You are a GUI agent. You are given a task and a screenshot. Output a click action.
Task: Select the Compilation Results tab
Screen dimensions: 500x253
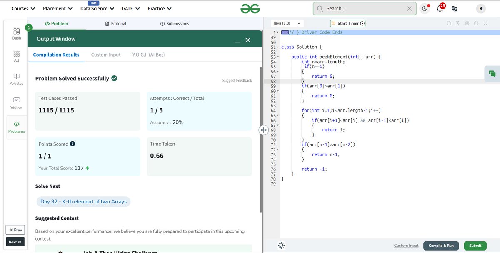(56, 55)
